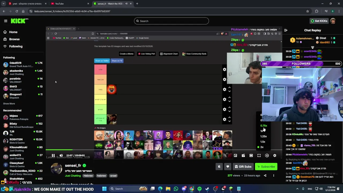This screenshot has width=343, height=193.
Task: Click the israel tag
Action: [113, 176]
